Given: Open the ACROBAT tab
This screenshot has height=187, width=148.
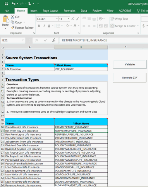Looking at the screenshot, I should click(125, 11).
